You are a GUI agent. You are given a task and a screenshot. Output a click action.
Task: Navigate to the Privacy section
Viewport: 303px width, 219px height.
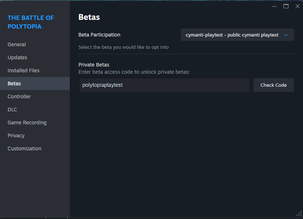16,136
